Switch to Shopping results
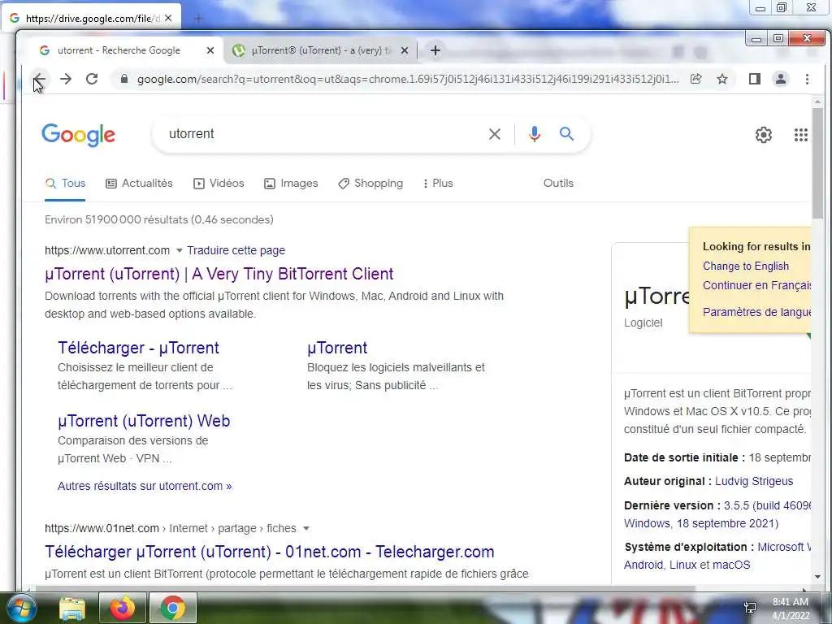 click(370, 183)
